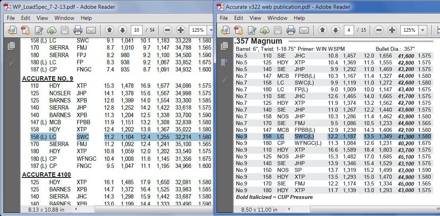This screenshot has height=216, width=440.
Task: Expand 125% zoom dropdown in WP_LoadSpec window
Action: (210, 30)
